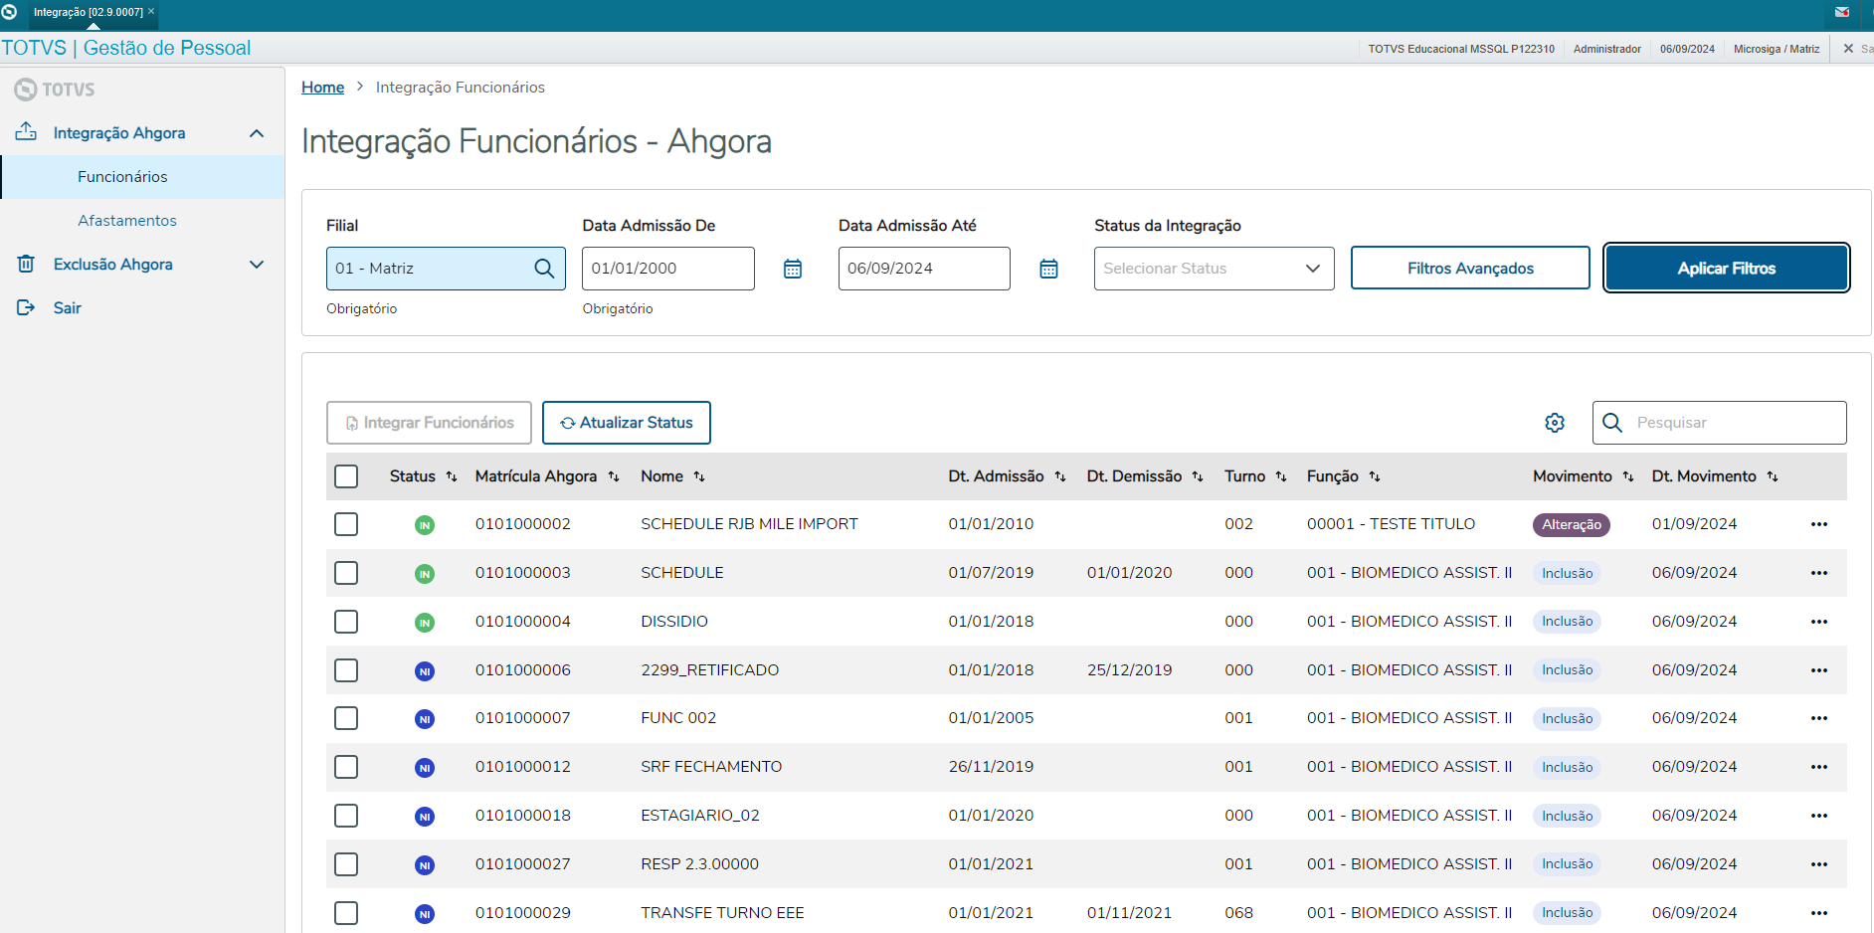
Task: Click the Data Admissão De date field
Action: click(x=668, y=269)
